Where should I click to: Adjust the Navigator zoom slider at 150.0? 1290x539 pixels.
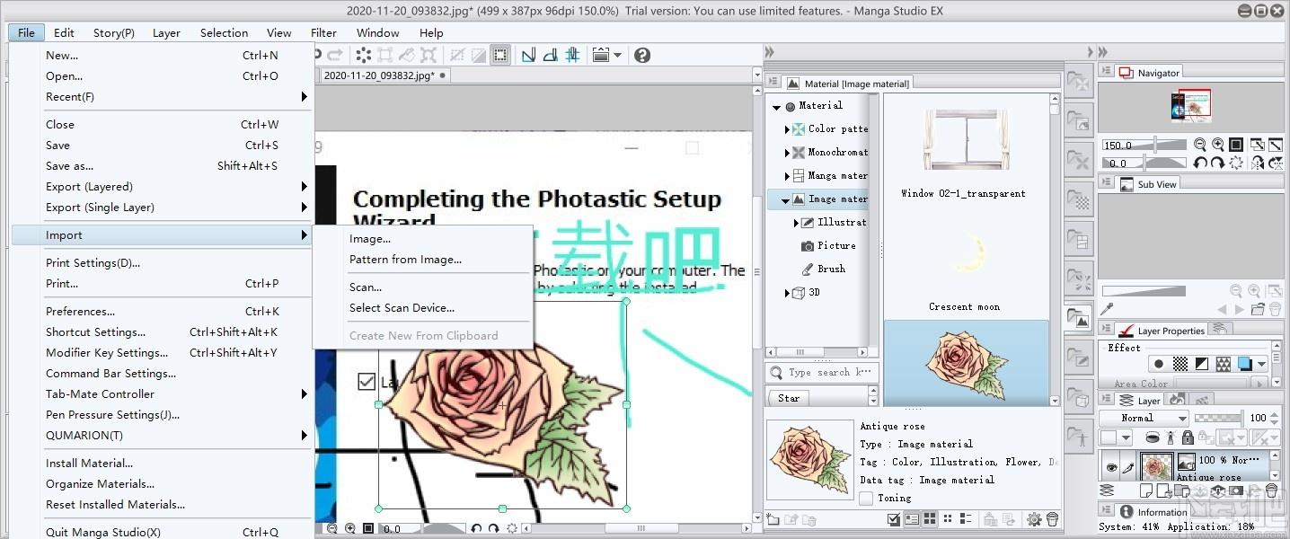pyautogui.click(x=1144, y=144)
